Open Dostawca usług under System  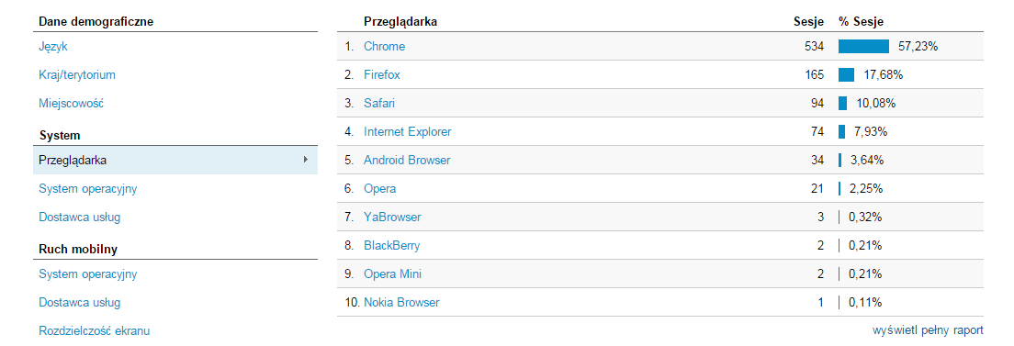click(x=80, y=218)
